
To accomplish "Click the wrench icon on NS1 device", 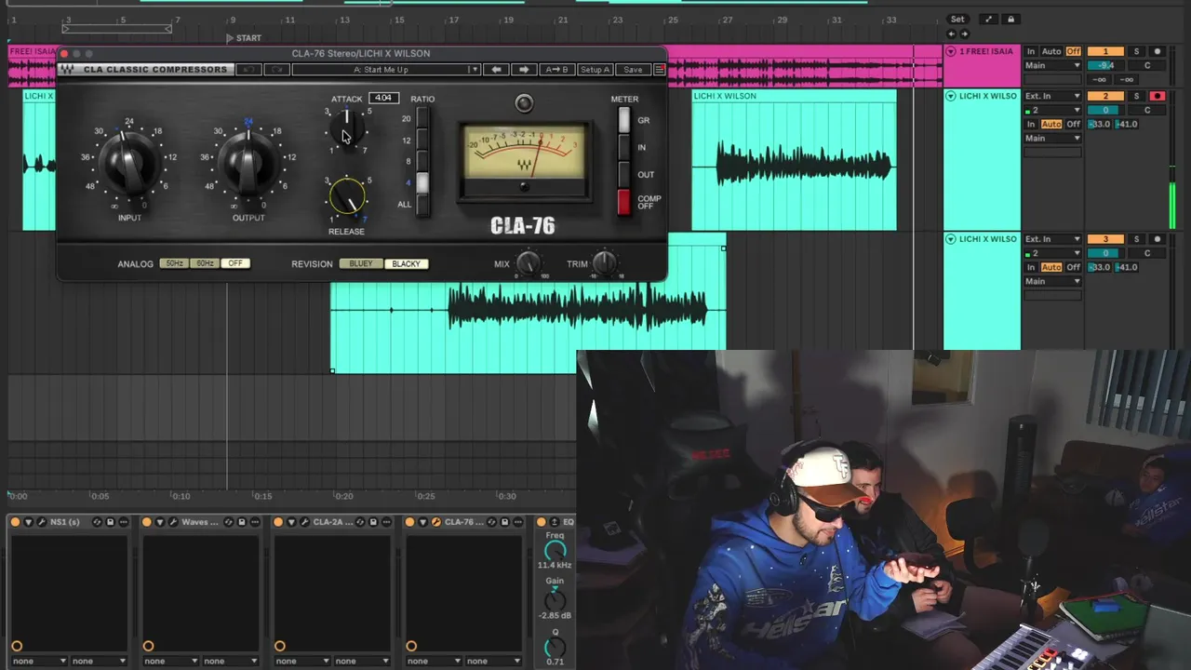I will coord(42,522).
